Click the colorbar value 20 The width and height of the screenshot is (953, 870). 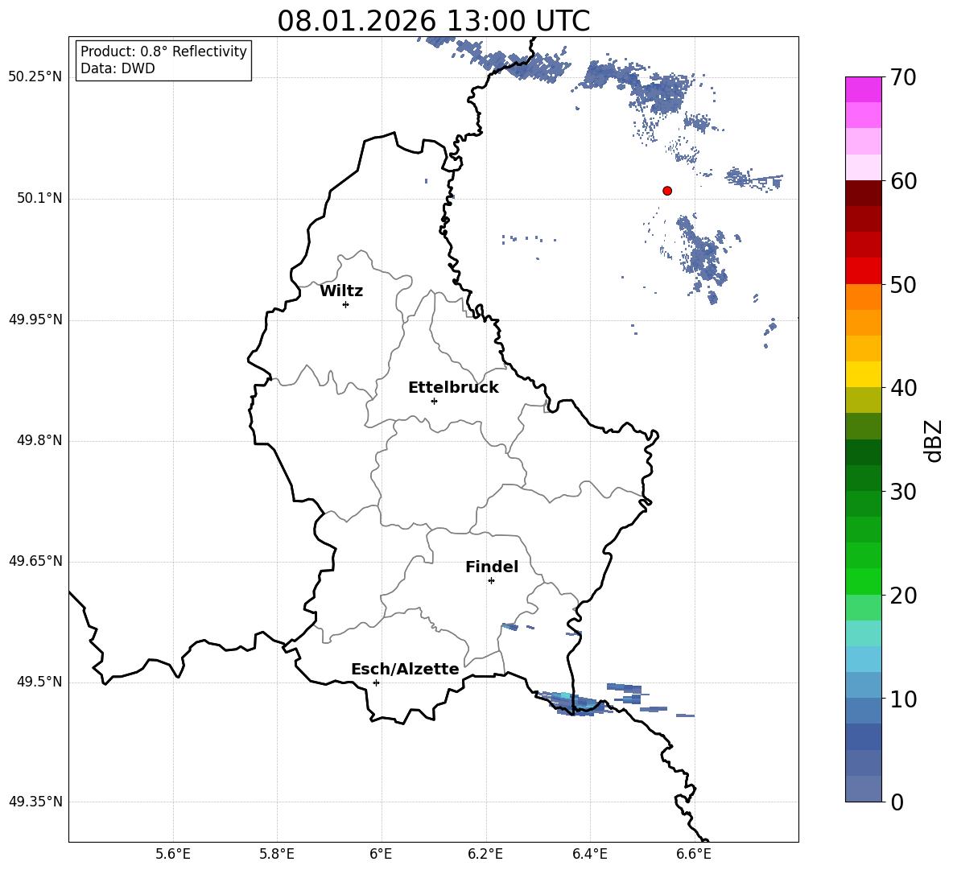(x=903, y=596)
